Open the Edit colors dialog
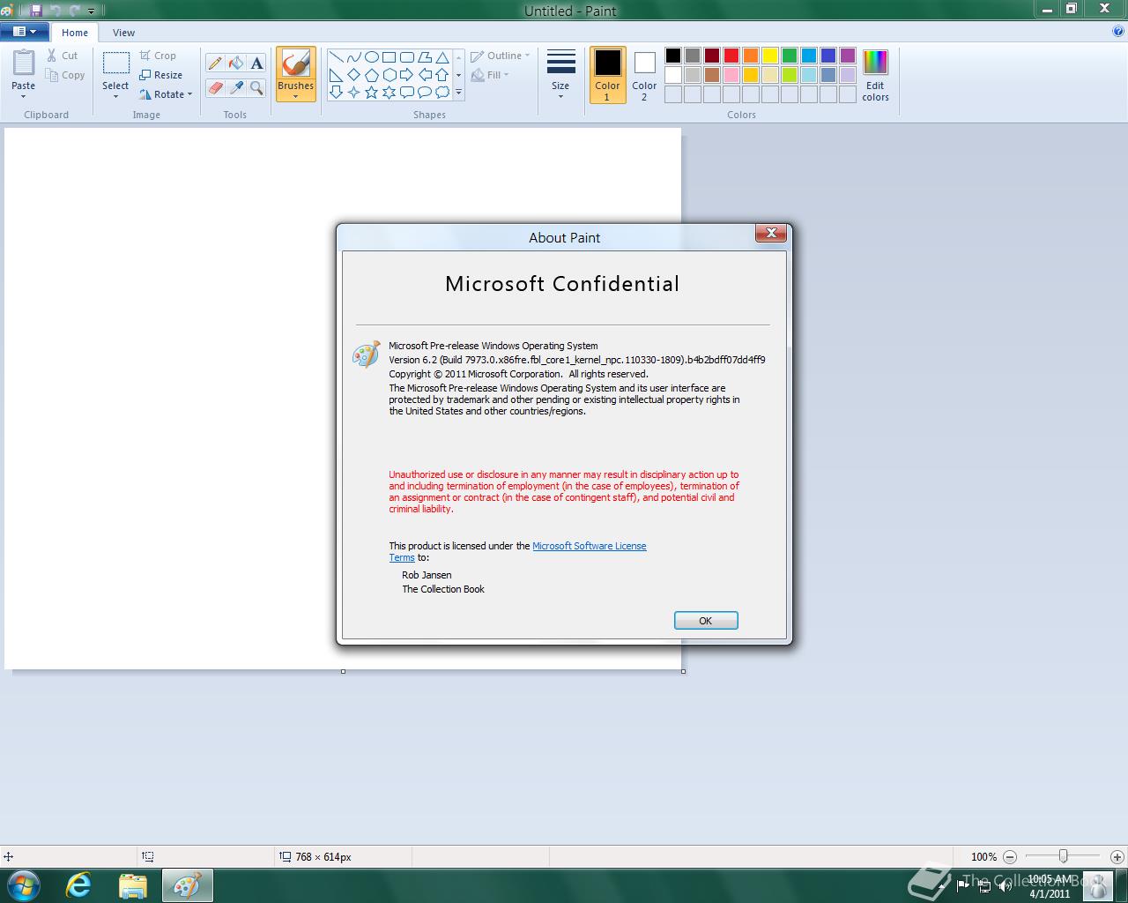Screen dimensions: 1128x903 [x=875, y=75]
